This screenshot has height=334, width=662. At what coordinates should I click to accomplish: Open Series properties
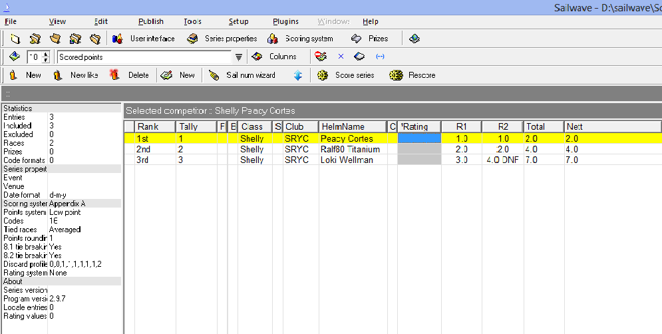(222, 39)
